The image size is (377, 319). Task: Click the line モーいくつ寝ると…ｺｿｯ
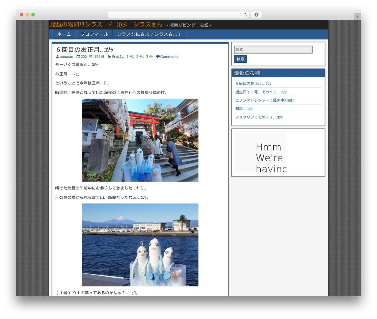77,64
